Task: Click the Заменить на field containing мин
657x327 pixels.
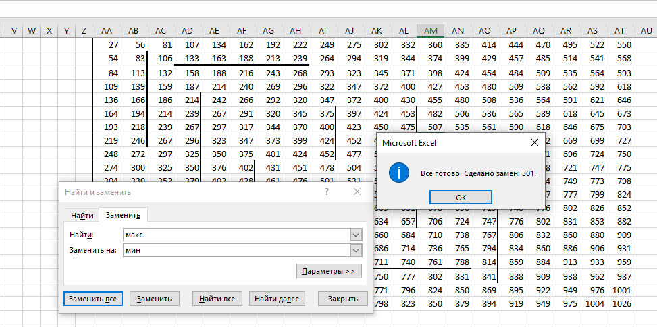Action: (x=238, y=251)
